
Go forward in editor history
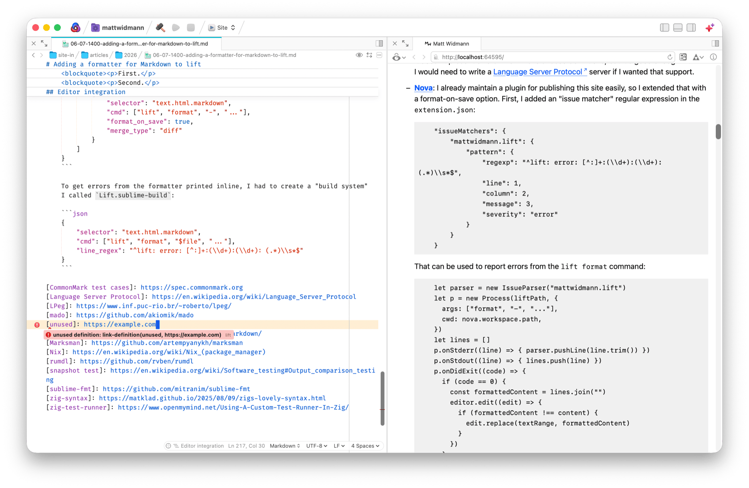click(42, 55)
